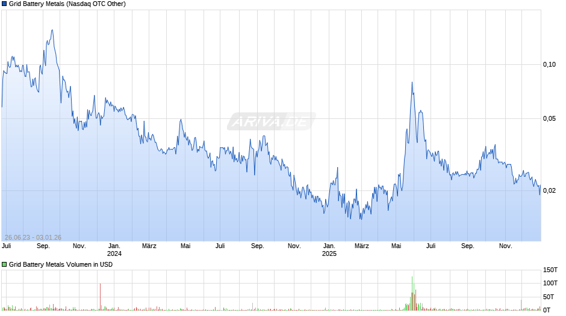This screenshot has height=316, width=566.
Task: Click the tallest green volume bar in mid-2025
Action: 412,293
